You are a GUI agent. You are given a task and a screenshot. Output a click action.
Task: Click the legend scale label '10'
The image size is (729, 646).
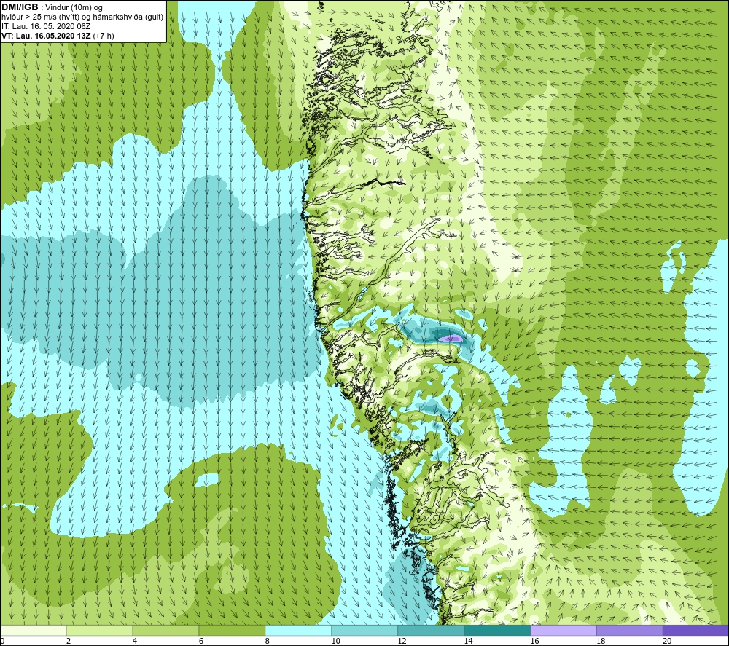pos(335,641)
